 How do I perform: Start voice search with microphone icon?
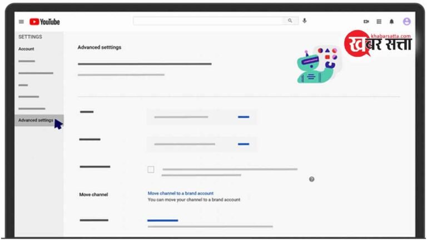[x=305, y=21]
